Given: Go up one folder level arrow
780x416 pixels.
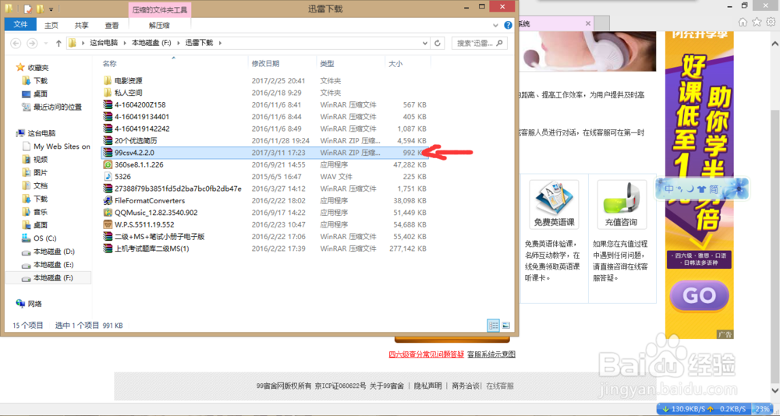Looking at the screenshot, I should click(x=58, y=44).
